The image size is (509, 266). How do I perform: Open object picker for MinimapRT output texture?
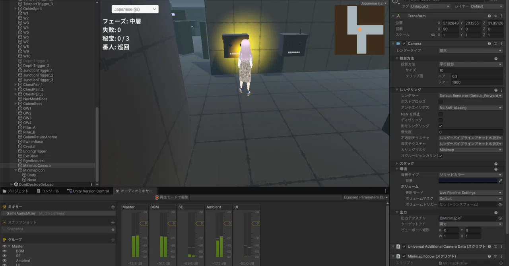point(500,218)
